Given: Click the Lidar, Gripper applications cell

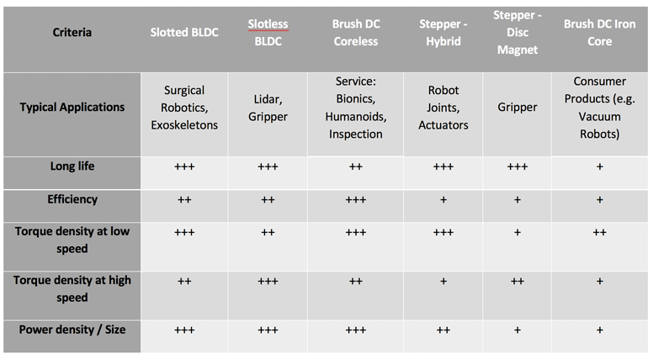Looking at the screenshot, I should (x=268, y=108).
